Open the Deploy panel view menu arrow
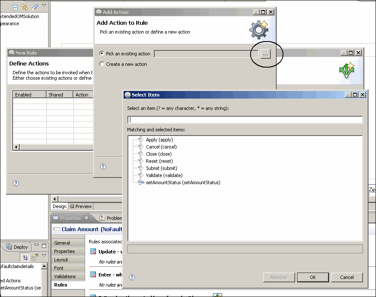 (x=44, y=255)
